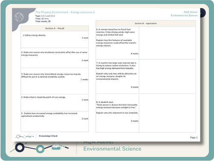This screenshot has height=161, width=214.
Task: Click the blank answer box for question 6
Action: (x=167, y=43)
